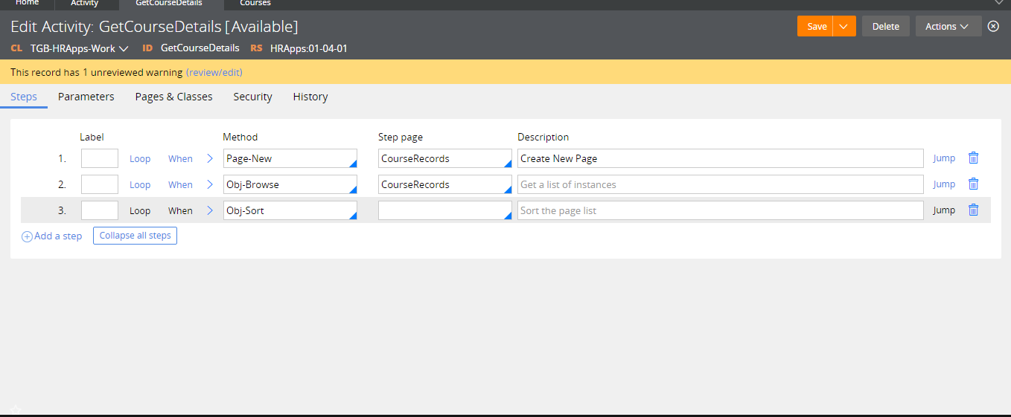This screenshot has width=1011, height=417.
Task: Close the activity editor with X icon
Action: click(x=993, y=26)
